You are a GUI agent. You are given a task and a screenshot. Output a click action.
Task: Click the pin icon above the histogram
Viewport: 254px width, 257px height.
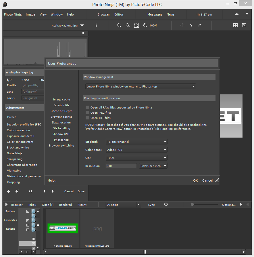point(83,34)
